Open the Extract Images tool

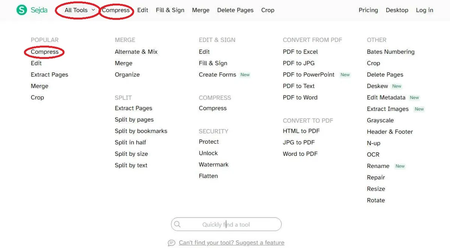pos(388,109)
